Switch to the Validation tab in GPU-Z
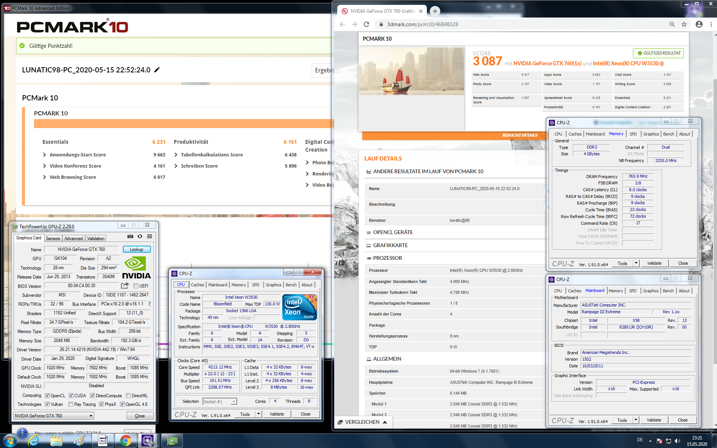The width and height of the screenshot is (717, 448). click(x=96, y=238)
